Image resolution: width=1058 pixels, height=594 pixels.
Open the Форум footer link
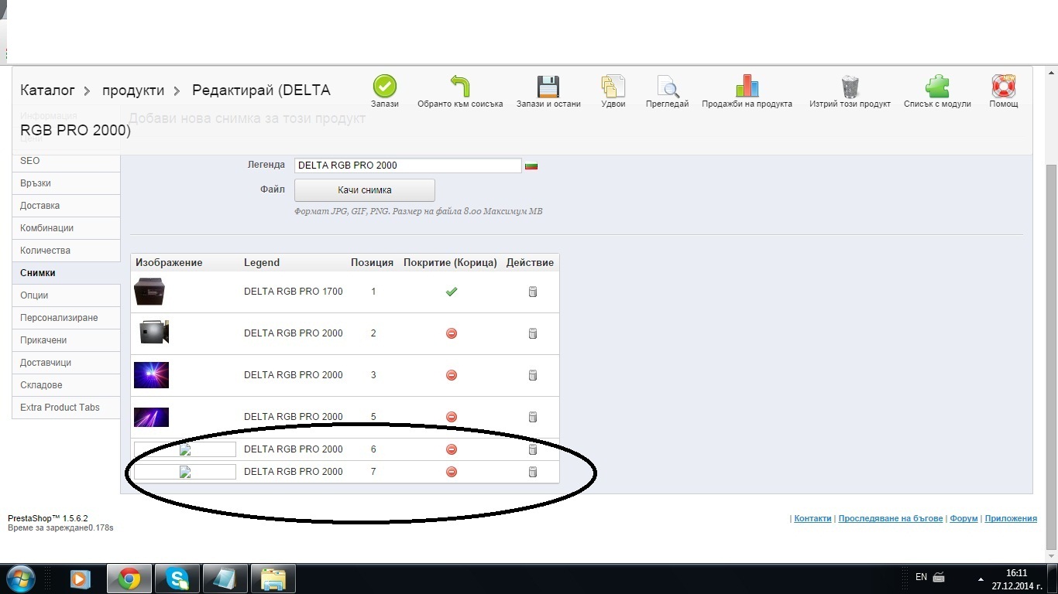(x=964, y=518)
